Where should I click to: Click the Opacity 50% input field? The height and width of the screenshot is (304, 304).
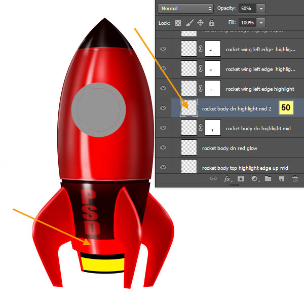tap(247, 9)
